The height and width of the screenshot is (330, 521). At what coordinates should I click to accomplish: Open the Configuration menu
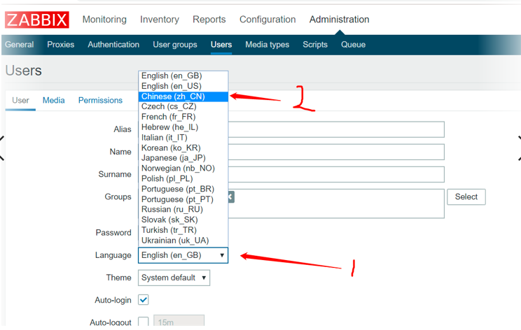[x=268, y=20]
